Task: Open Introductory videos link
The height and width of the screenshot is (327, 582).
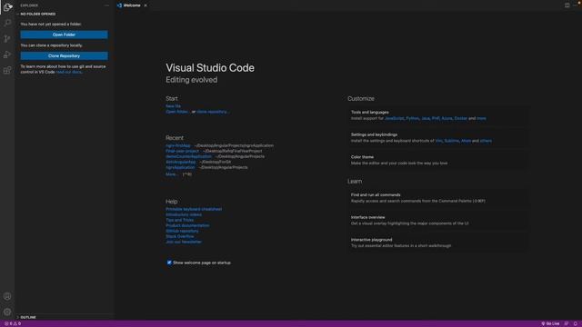Action: coord(184,214)
